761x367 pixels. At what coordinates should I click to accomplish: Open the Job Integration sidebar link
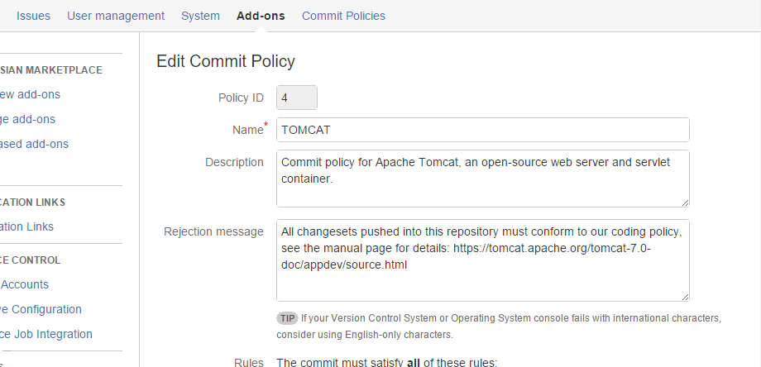pos(46,334)
